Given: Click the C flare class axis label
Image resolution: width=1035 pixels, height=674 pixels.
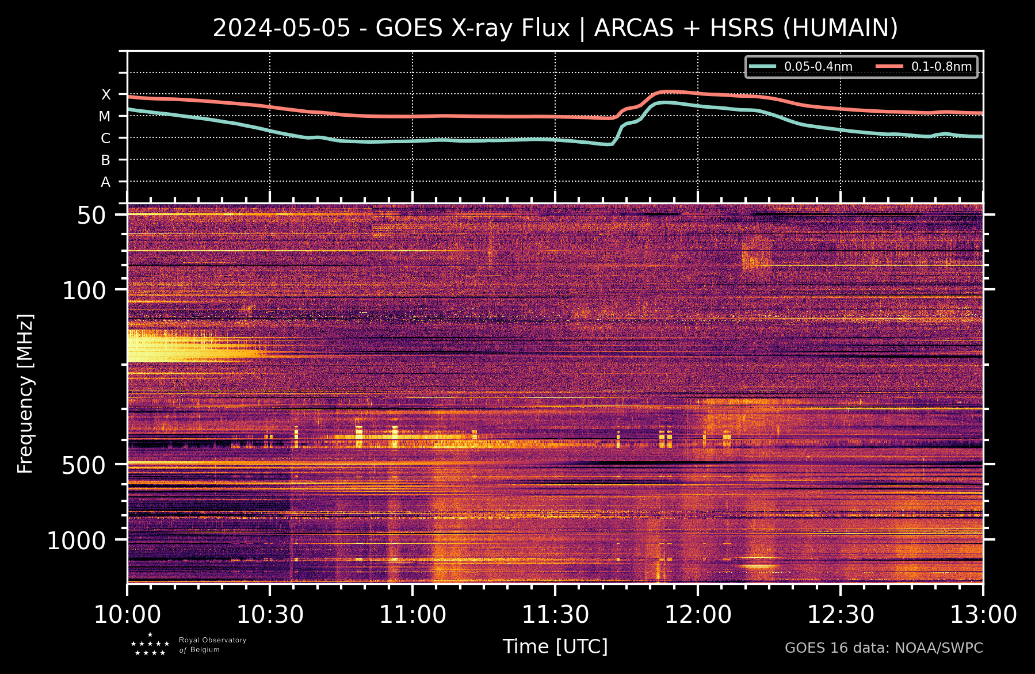Looking at the screenshot, I should (x=106, y=139).
